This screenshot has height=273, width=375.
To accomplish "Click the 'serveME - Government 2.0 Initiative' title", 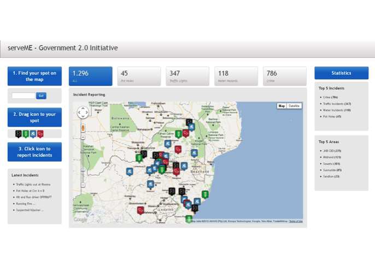I will point(63,48).
